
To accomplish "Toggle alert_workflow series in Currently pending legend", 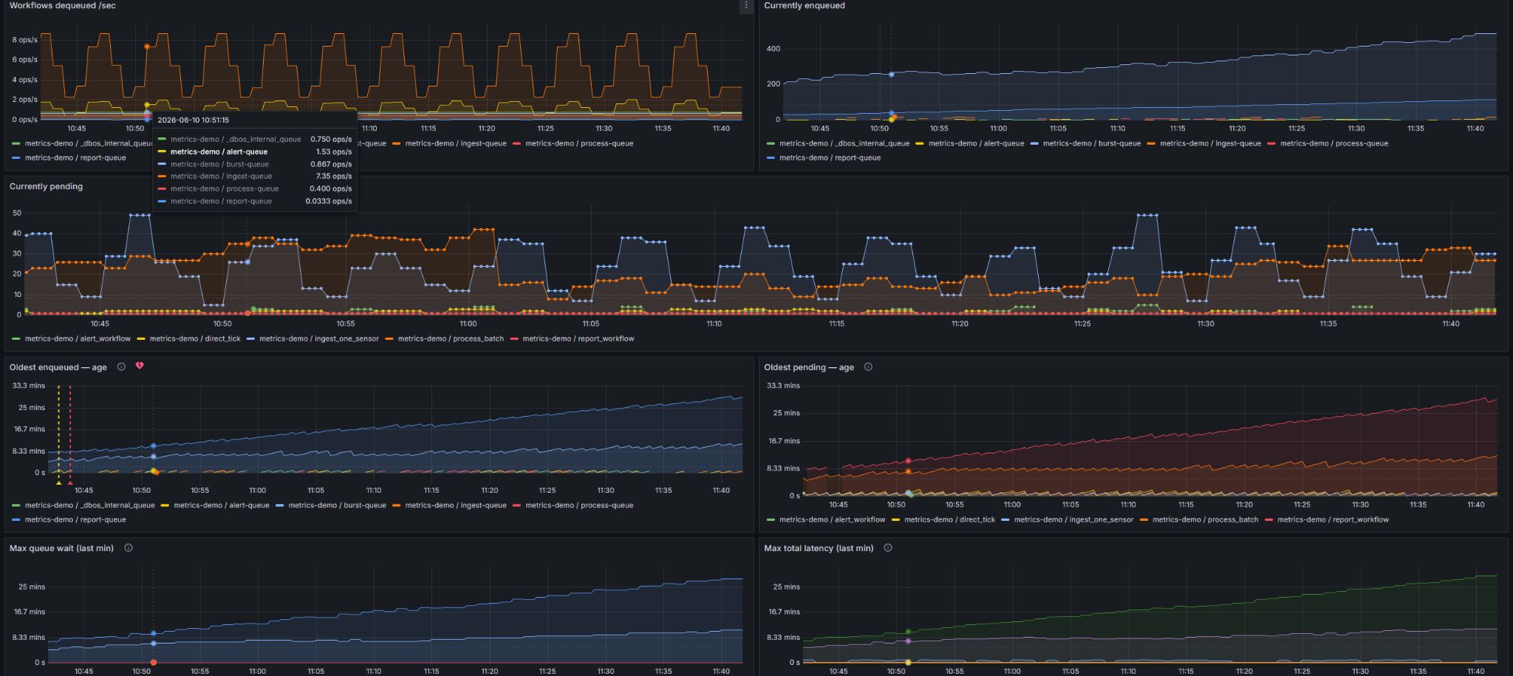I will 78,339.
